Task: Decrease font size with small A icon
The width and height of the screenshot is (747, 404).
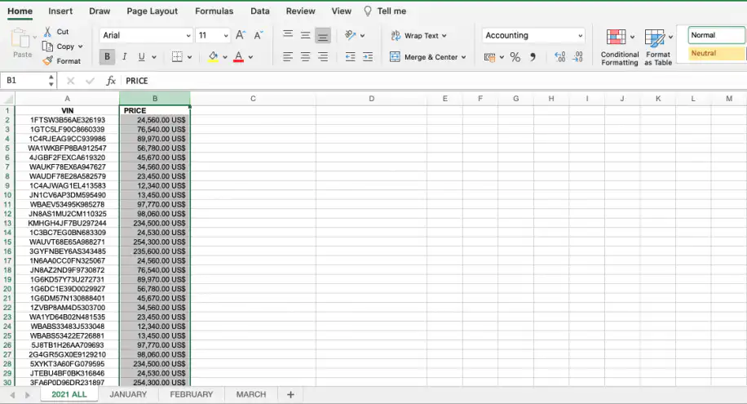Action: pyautogui.click(x=259, y=35)
